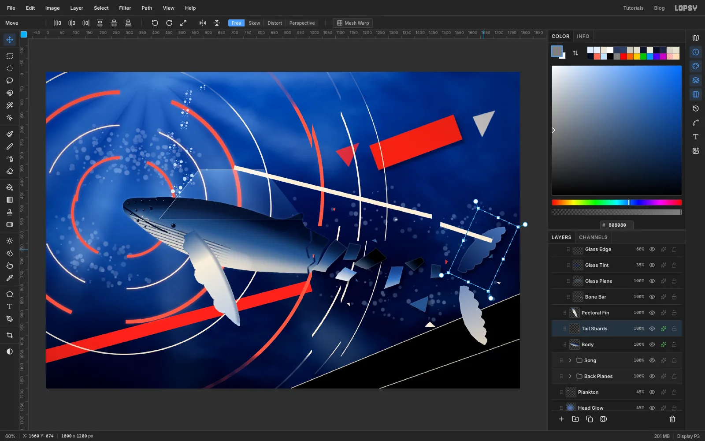The width and height of the screenshot is (705, 441).
Task: Select the Eraser tool
Action: pyautogui.click(x=10, y=171)
